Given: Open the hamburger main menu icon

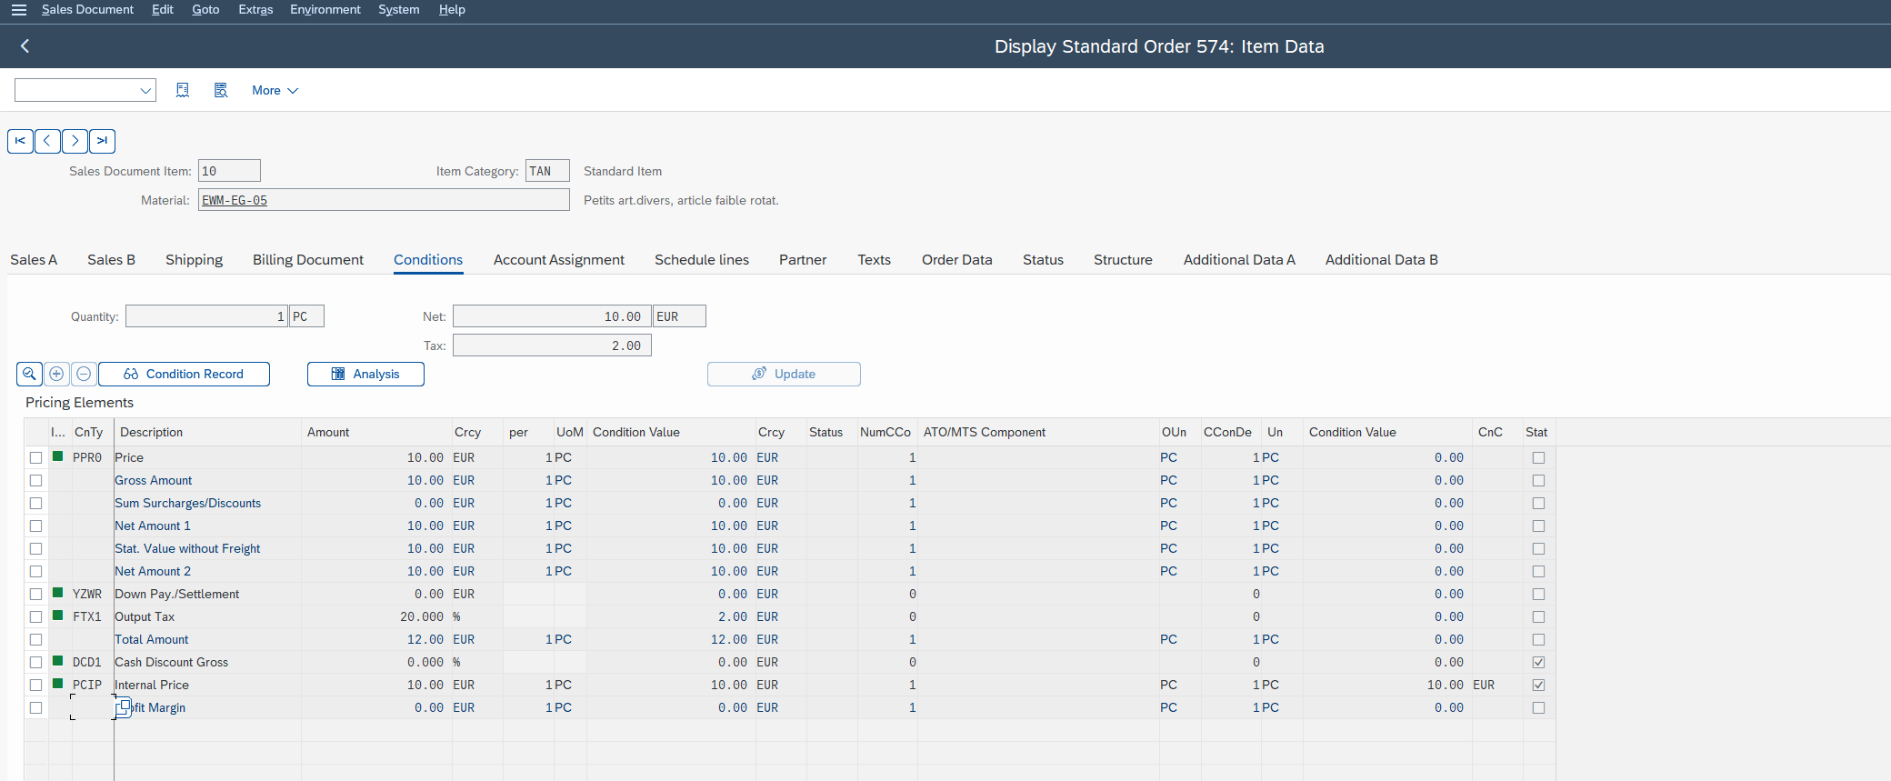Looking at the screenshot, I should pos(18,10).
